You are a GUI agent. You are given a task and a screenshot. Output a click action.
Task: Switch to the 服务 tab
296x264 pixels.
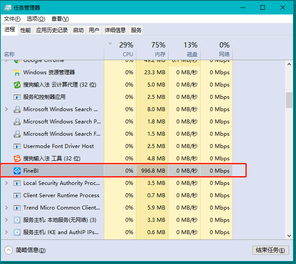click(x=136, y=30)
